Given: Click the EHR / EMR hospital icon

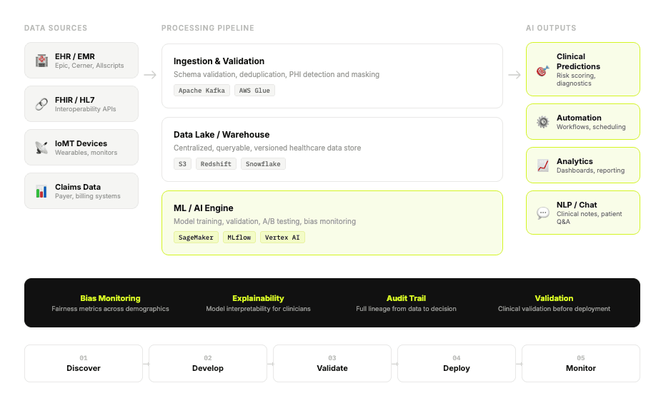Looking at the screenshot, I should coord(41,61).
